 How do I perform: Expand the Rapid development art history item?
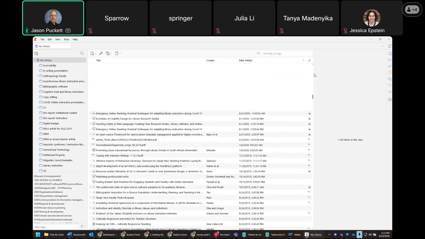(x=91, y=166)
